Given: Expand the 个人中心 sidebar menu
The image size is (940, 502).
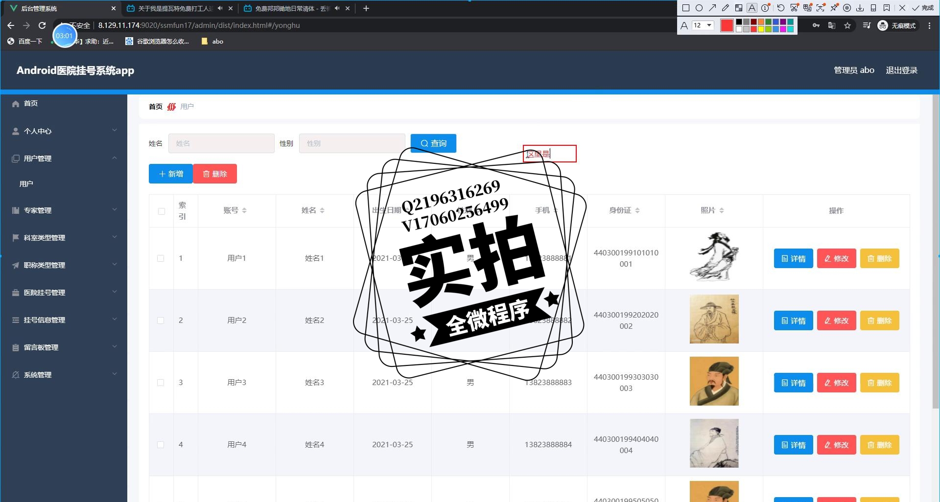Looking at the screenshot, I should [64, 131].
